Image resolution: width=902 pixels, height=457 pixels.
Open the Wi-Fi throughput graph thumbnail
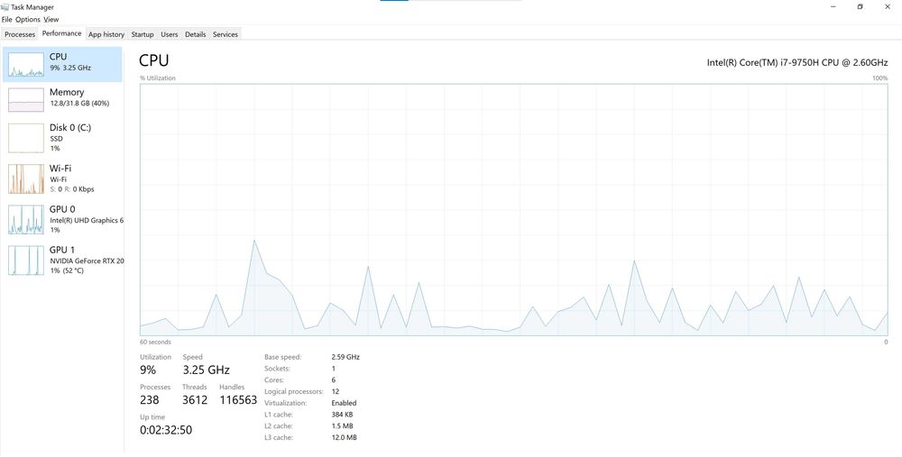26,178
